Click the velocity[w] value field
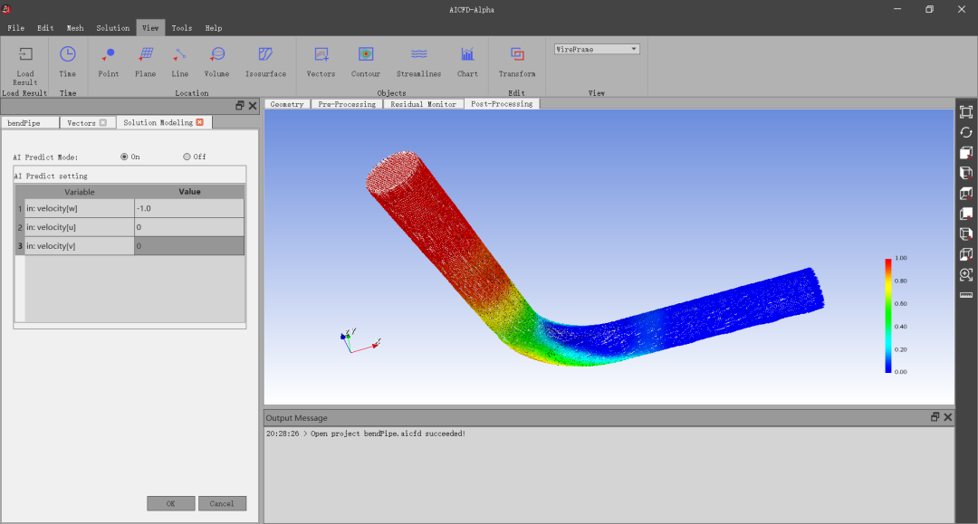Screen dimensions: 978x524 tap(189, 208)
